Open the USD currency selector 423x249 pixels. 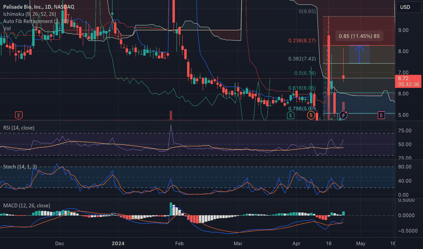[x=408, y=7]
